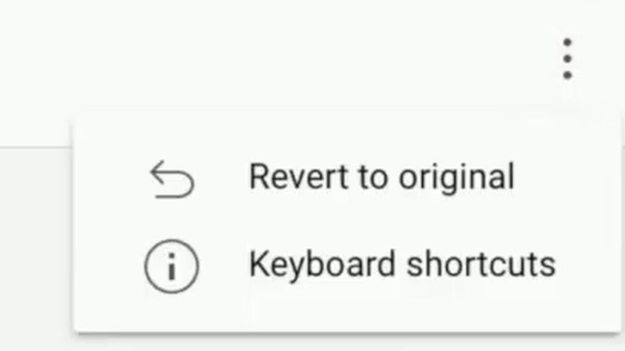Collapse the dropdown using the three dots
This screenshot has height=351, width=625.
[567, 58]
